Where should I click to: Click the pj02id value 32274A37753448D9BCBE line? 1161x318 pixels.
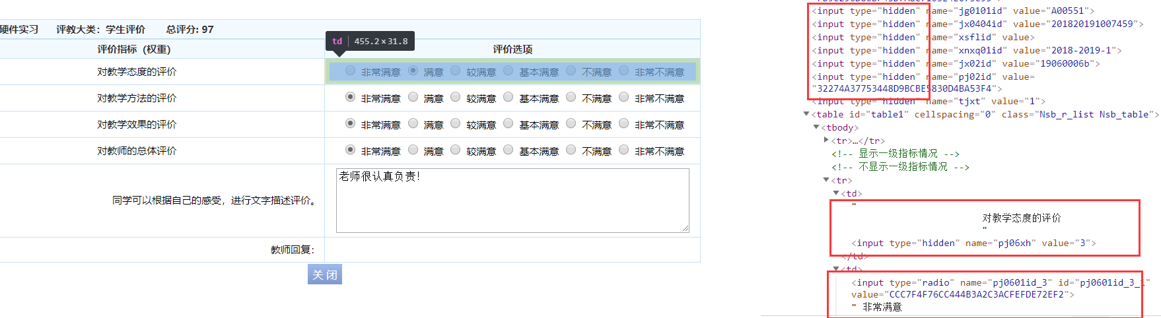point(907,88)
